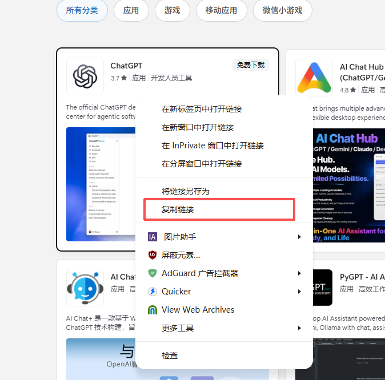Open the 移动应用 category filter
The width and height of the screenshot is (385, 380).
click(x=221, y=10)
